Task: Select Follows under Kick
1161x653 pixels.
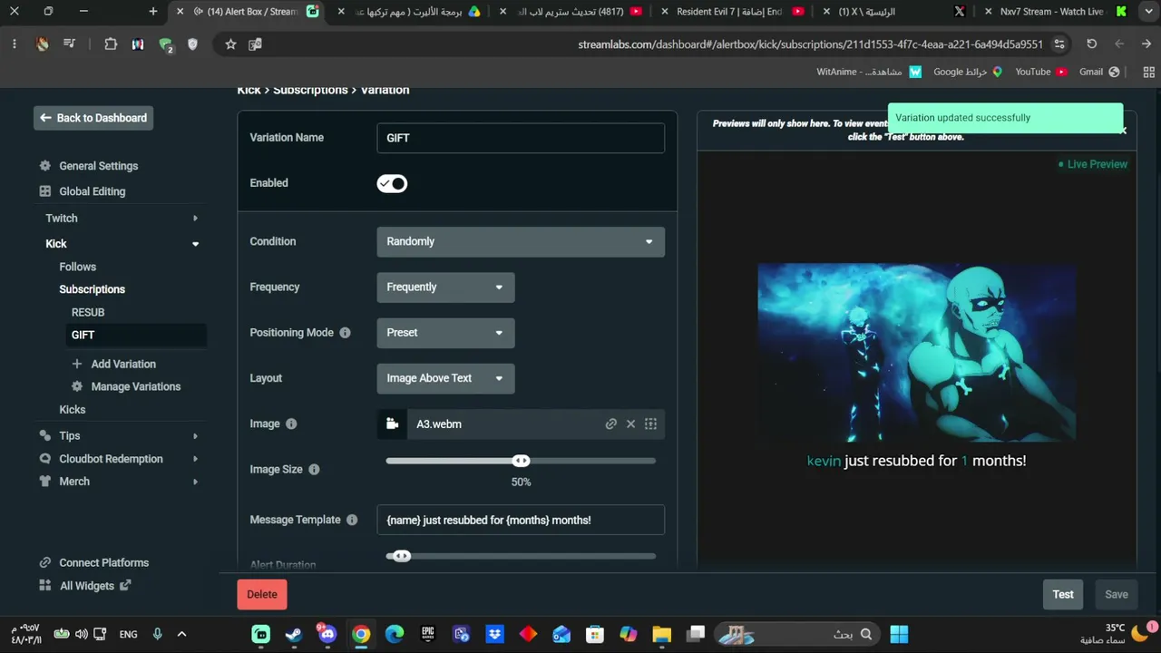Action: point(78,267)
